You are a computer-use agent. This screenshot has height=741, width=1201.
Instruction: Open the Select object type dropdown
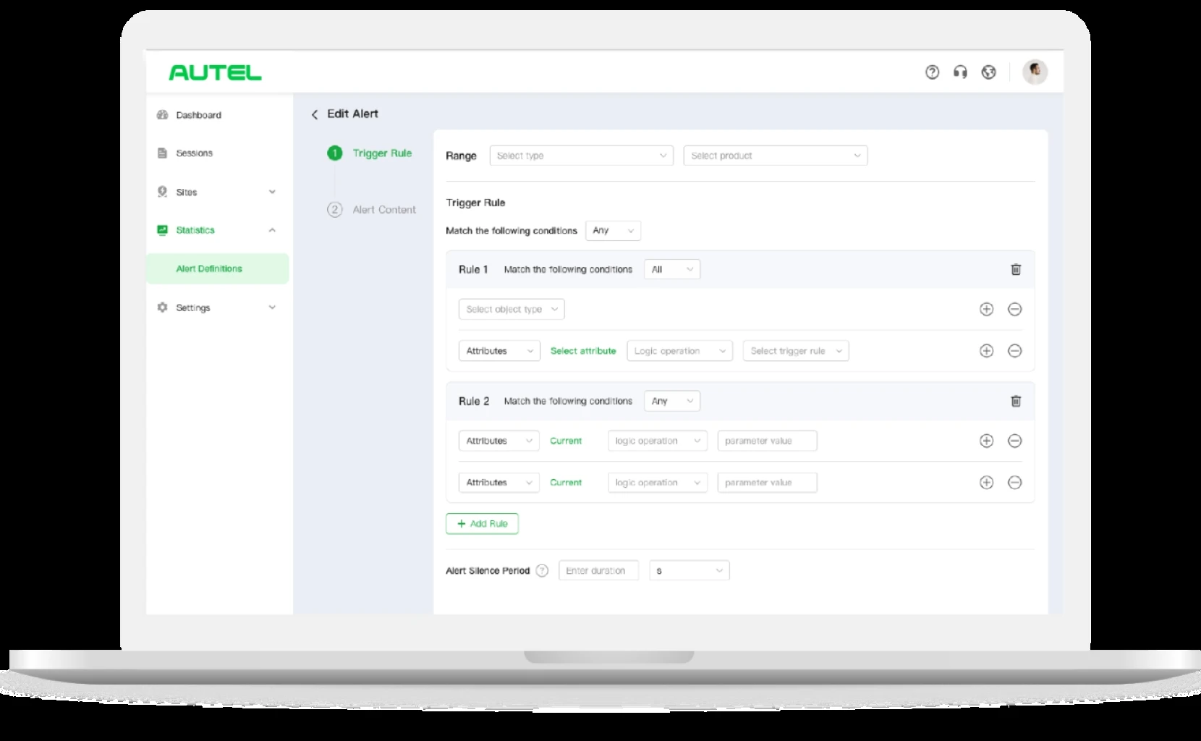(x=512, y=309)
